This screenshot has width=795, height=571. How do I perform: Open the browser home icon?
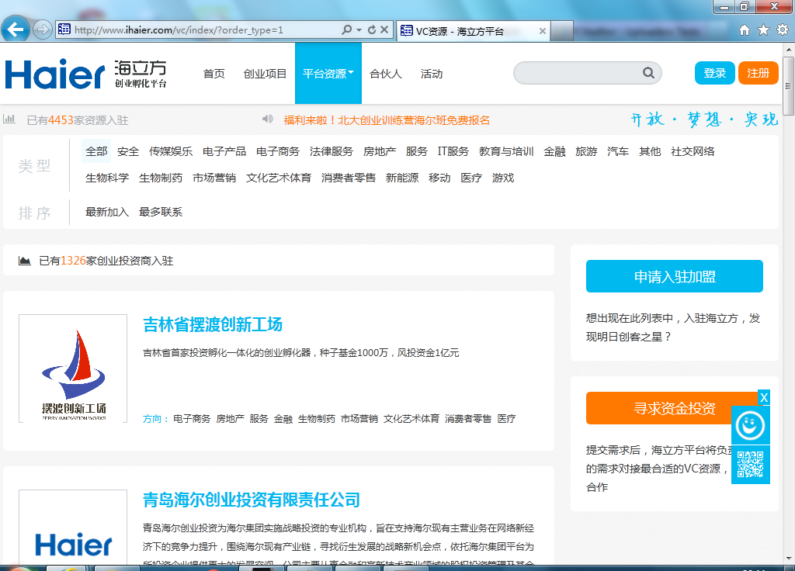[x=745, y=30]
